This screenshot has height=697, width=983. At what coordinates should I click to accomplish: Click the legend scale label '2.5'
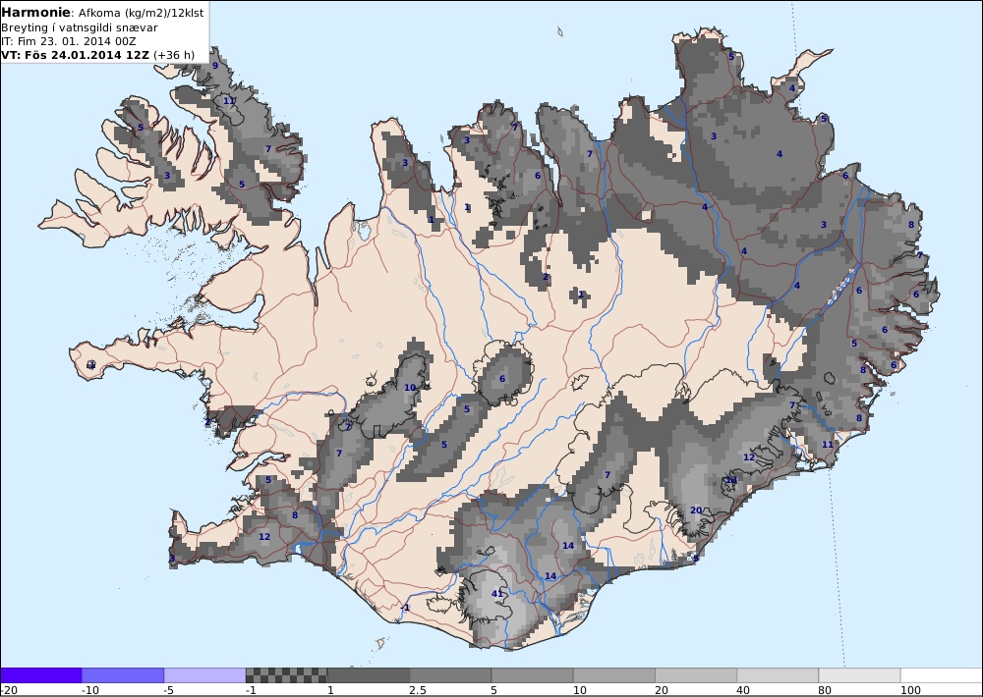point(418,690)
